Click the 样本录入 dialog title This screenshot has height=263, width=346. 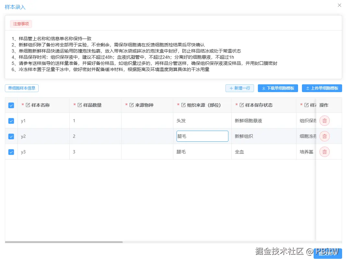pos(15,7)
